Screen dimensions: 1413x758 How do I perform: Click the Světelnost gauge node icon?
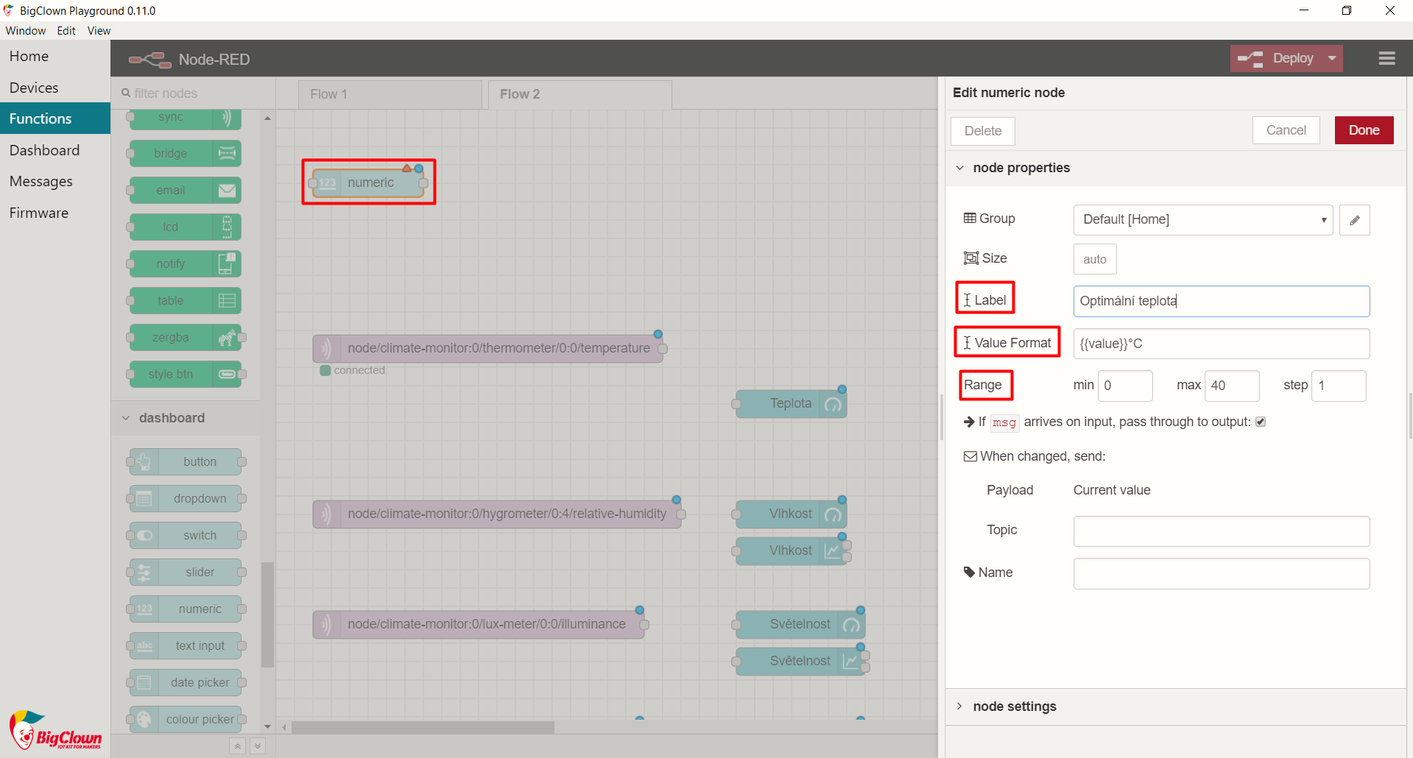pos(851,625)
